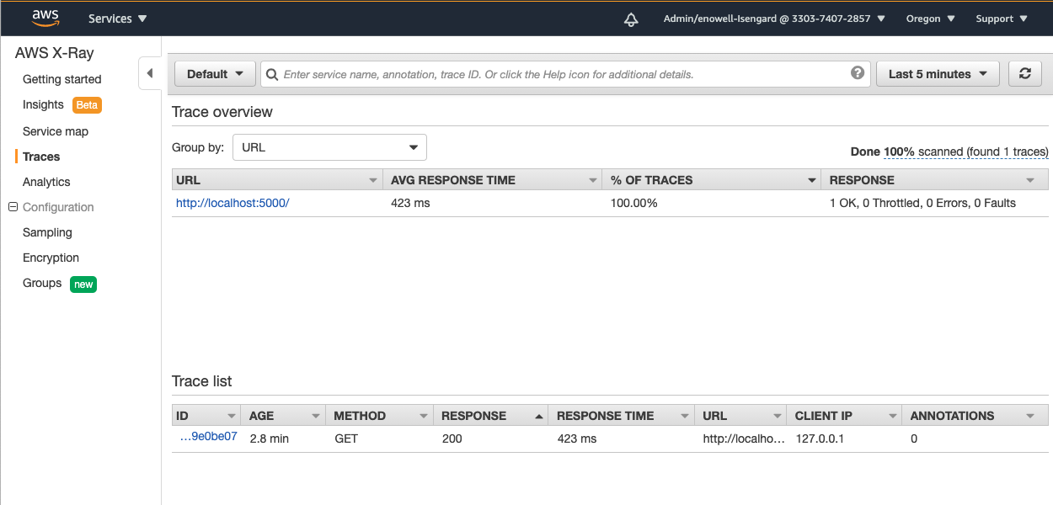This screenshot has width=1053, height=505.
Task: Click the refresh traces icon button
Action: 1025,74
